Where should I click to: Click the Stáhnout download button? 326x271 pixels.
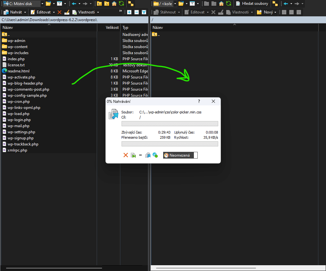(x=165, y=12)
